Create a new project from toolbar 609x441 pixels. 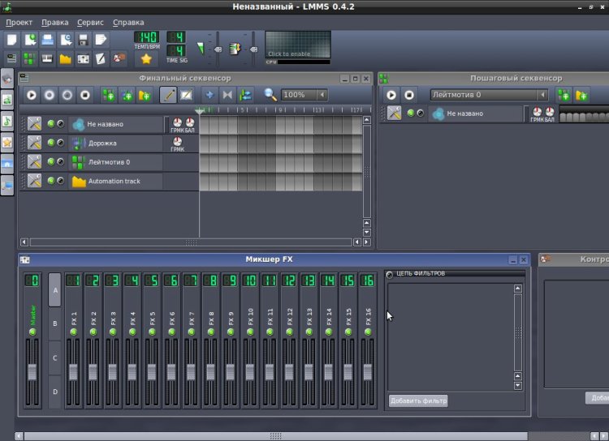pos(12,40)
